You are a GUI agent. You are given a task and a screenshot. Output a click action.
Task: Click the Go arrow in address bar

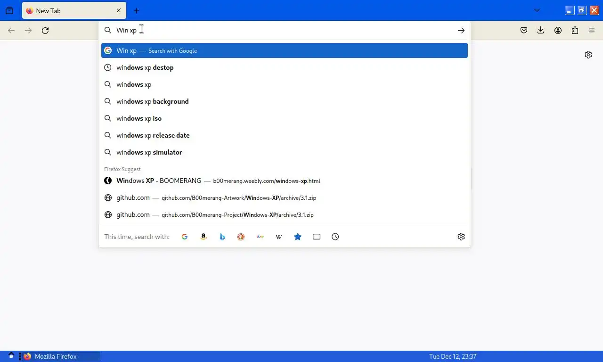tap(461, 30)
